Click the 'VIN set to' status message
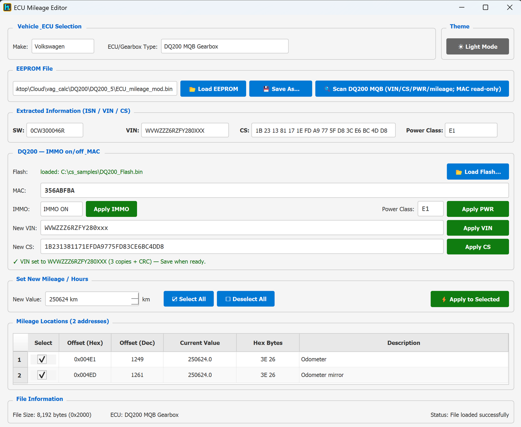 pyautogui.click(x=109, y=261)
